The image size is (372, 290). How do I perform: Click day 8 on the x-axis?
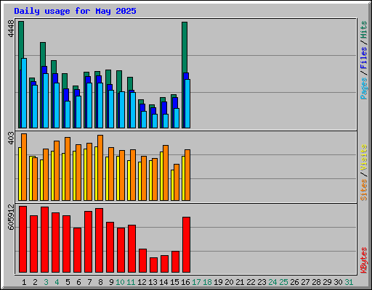[100, 282]
